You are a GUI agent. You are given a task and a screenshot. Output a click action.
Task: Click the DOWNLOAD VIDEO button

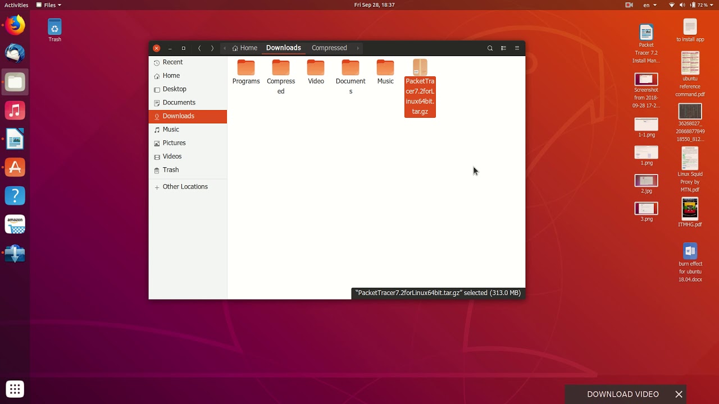pos(623,394)
